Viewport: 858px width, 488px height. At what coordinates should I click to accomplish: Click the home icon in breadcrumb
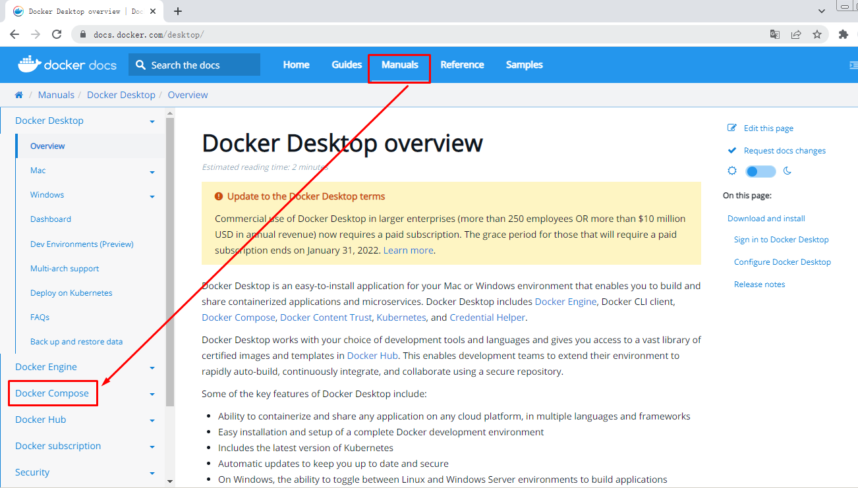click(19, 95)
